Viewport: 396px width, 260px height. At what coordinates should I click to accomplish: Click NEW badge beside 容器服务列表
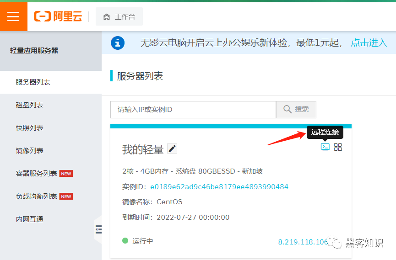tap(66, 174)
